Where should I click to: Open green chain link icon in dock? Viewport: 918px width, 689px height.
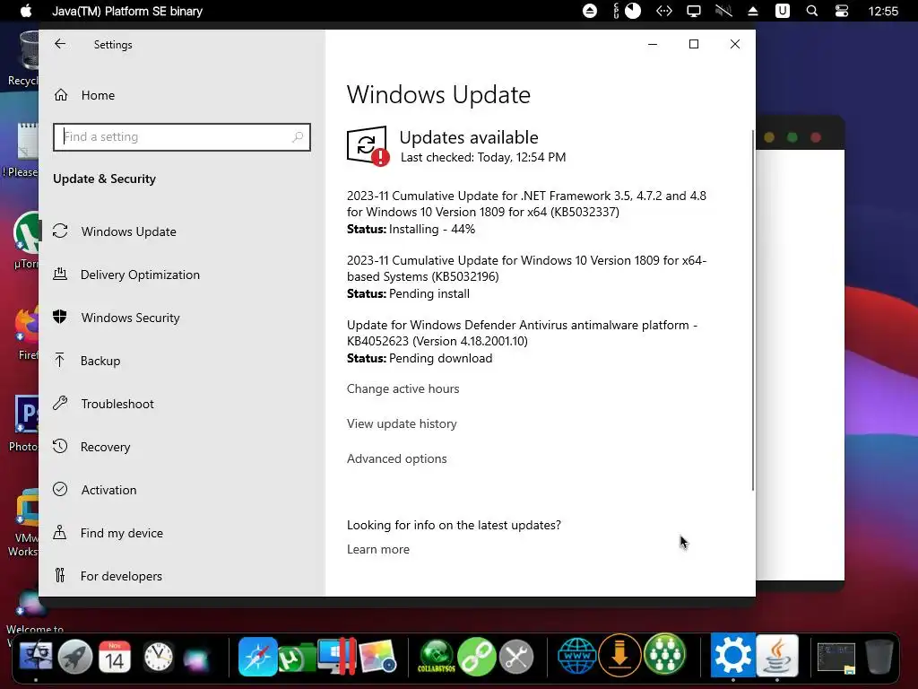[x=477, y=657]
